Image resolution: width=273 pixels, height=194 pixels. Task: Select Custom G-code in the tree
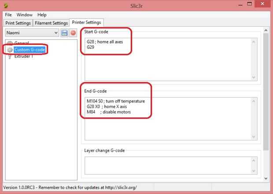click(30, 50)
